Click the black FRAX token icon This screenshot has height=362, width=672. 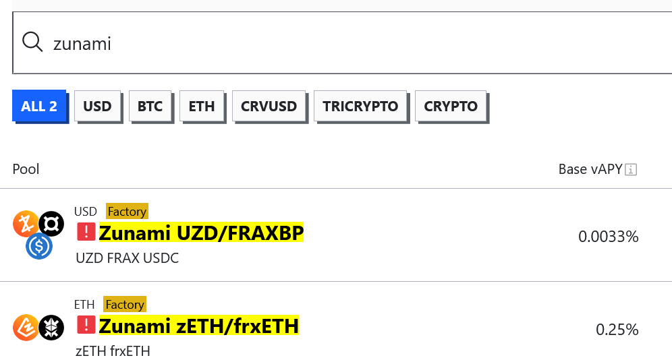point(51,223)
